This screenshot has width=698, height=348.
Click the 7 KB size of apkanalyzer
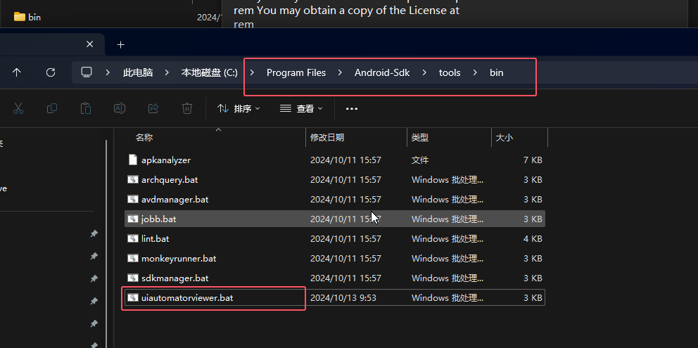(x=533, y=160)
